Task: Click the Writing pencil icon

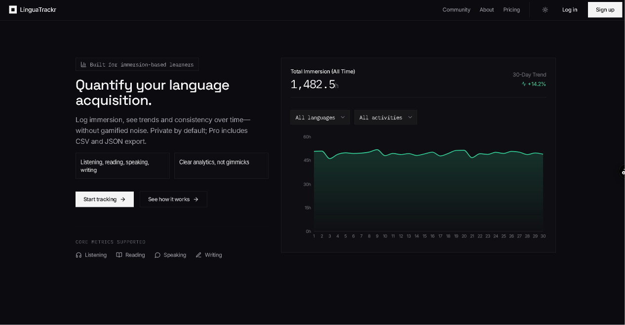Action: (198, 255)
